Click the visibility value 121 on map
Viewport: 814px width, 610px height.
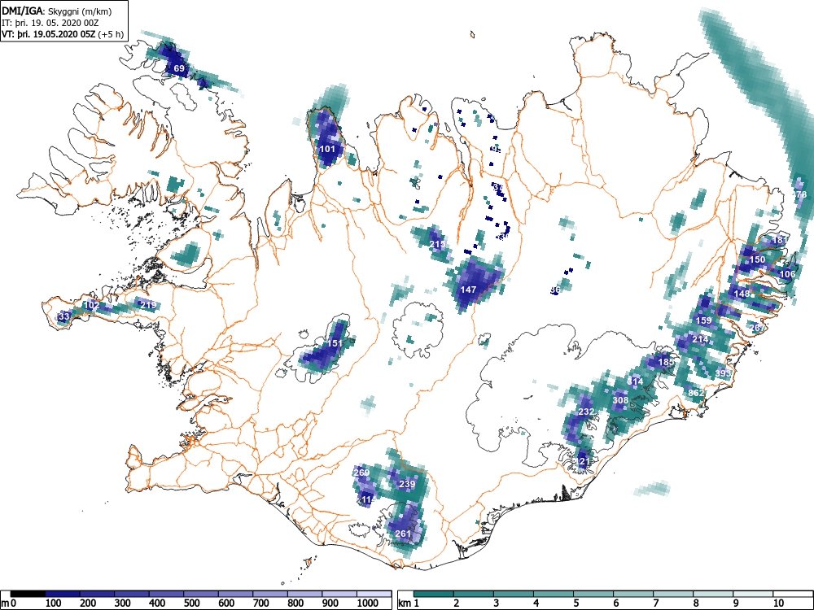[x=583, y=461]
